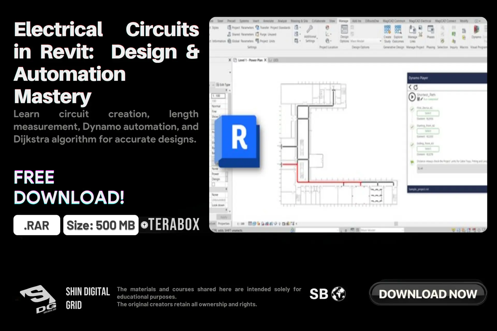Click back arrow in Dynamo Player
This screenshot has width=497, height=331.
tap(410, 87)
